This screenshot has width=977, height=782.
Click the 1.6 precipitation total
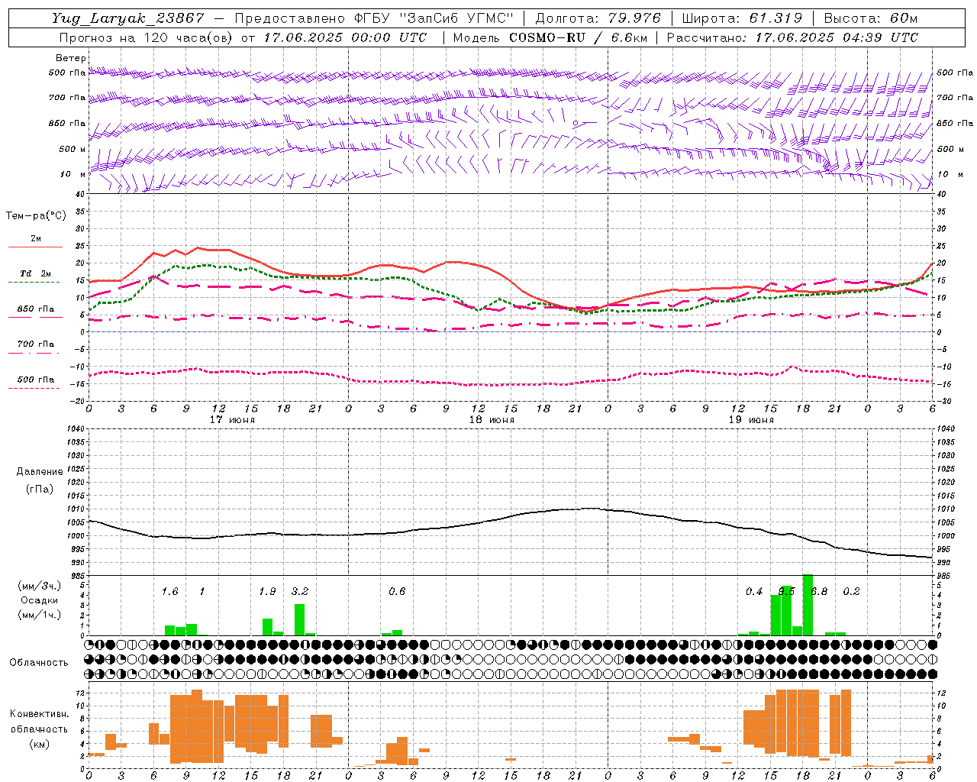pyautogui.click(x=169, y=592)
